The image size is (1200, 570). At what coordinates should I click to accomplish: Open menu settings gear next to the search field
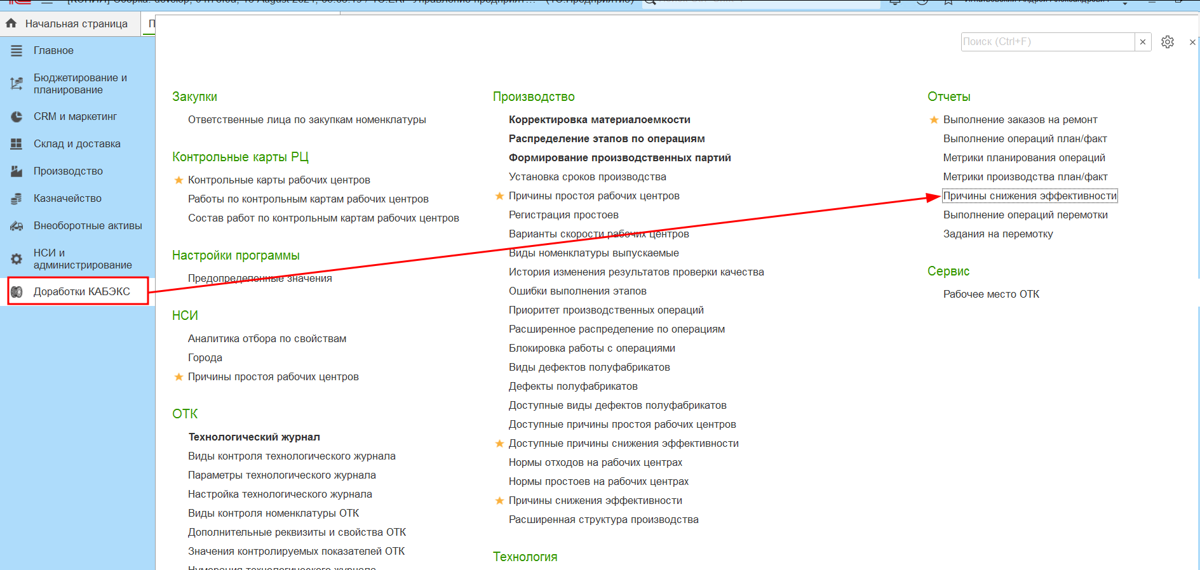[1168, 42]
